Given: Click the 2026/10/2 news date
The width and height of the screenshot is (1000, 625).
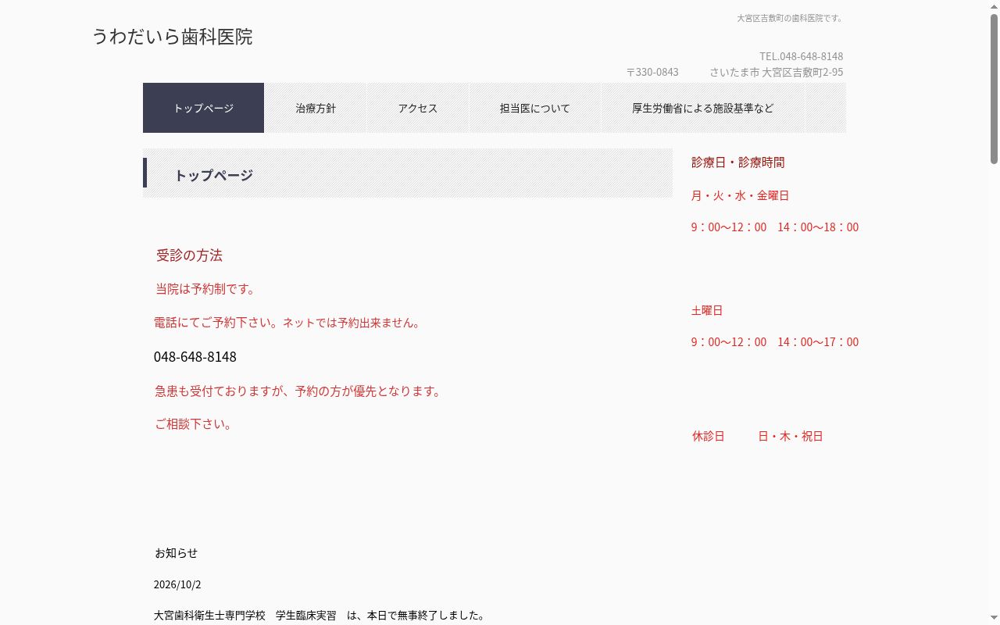Looking at the screenshot, I should tap(177, 584).
